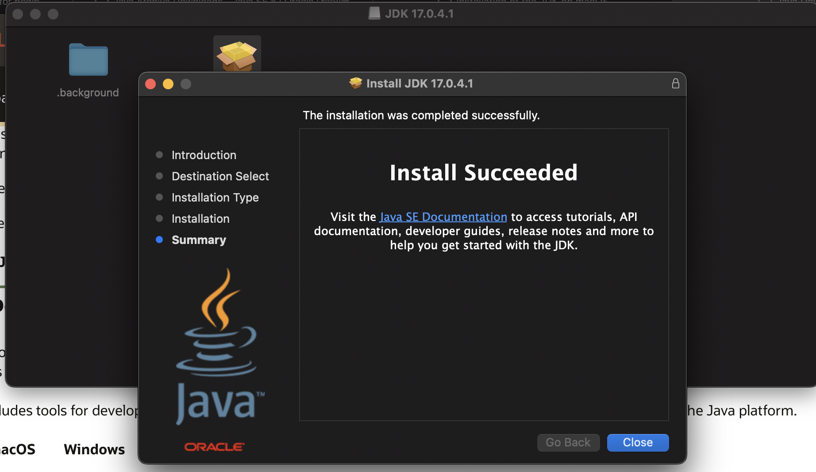Image resolution: width=816 pixels, height=472 pixels.
Task: Click the Java logo in installer sidebar
Action: 220,346
